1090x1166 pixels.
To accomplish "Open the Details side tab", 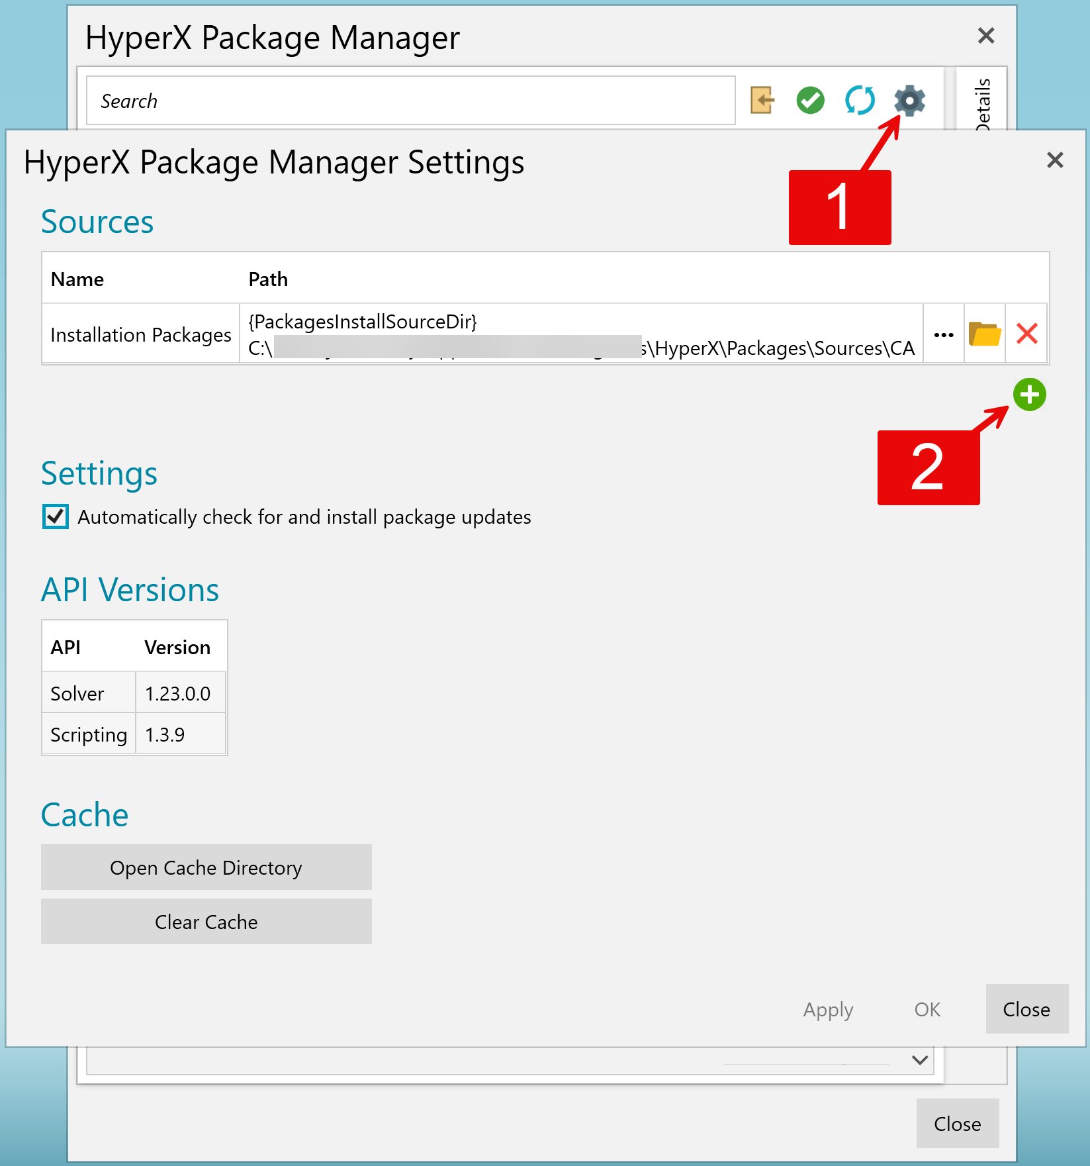I will (x=983, y=104).
